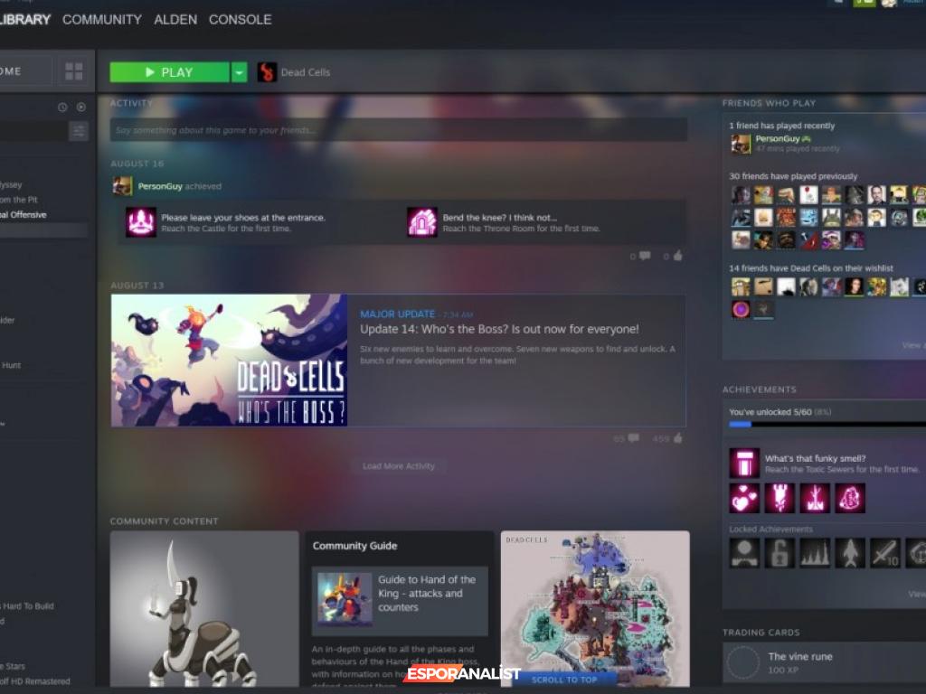Click thumbs-up icon under August 16 activity
Viewport: 926px width, 694px height.
click(x=677, y=256)
